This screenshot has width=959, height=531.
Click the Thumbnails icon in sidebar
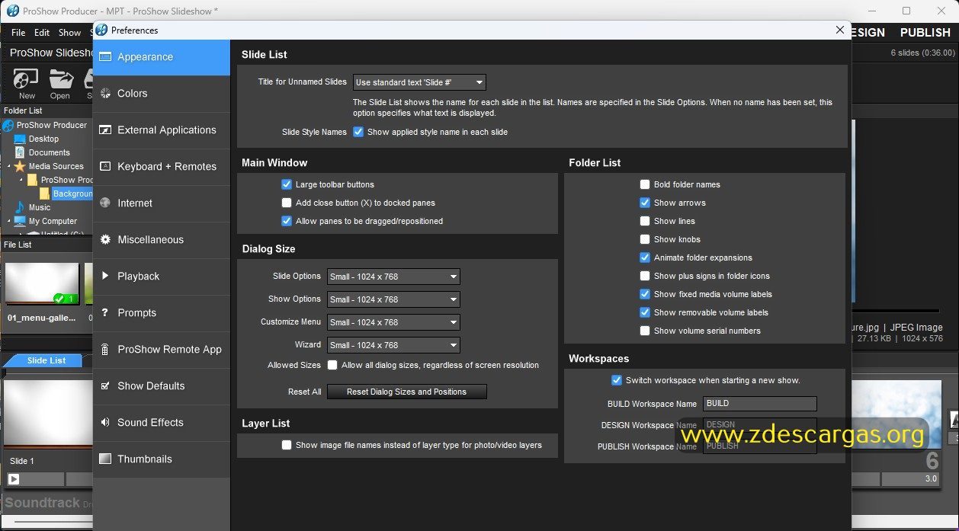tap(105, 459)
